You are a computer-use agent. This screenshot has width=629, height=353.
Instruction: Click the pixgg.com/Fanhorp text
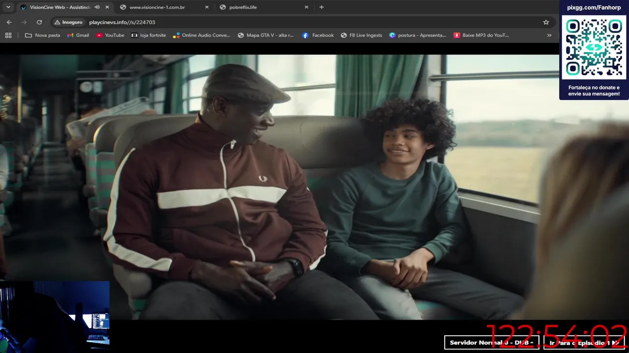594,8
